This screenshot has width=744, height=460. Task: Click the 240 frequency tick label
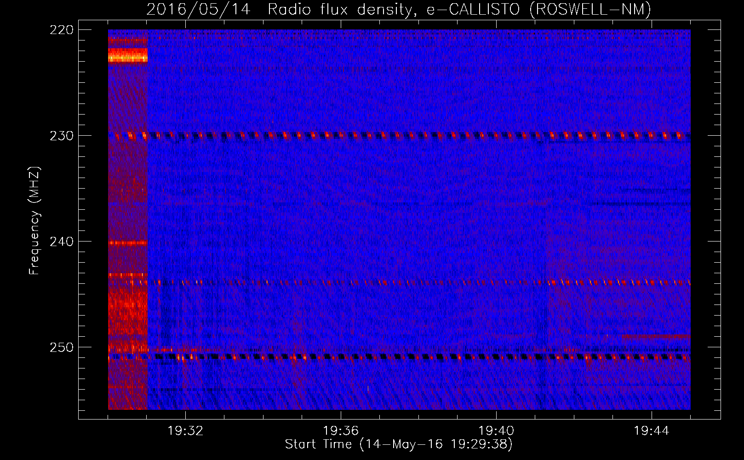(x=62, y=241)
